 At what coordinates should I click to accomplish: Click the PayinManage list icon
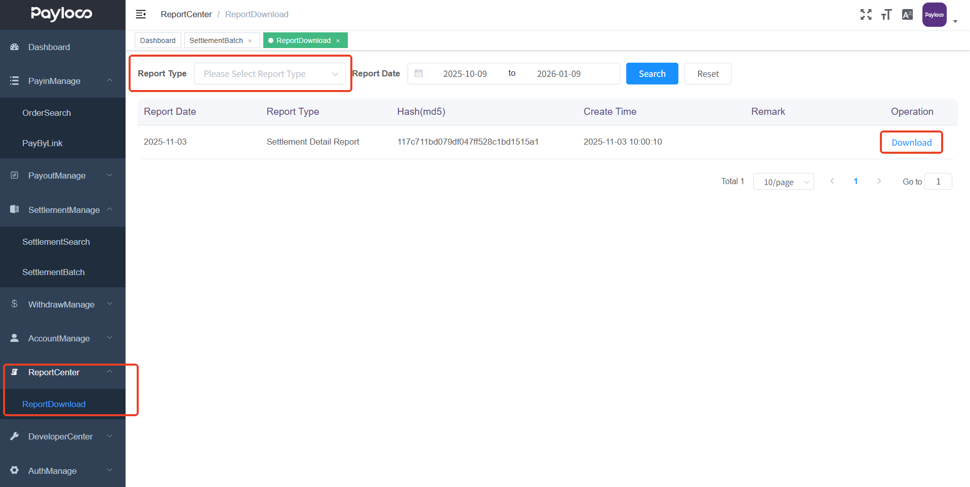coord(14,81)
